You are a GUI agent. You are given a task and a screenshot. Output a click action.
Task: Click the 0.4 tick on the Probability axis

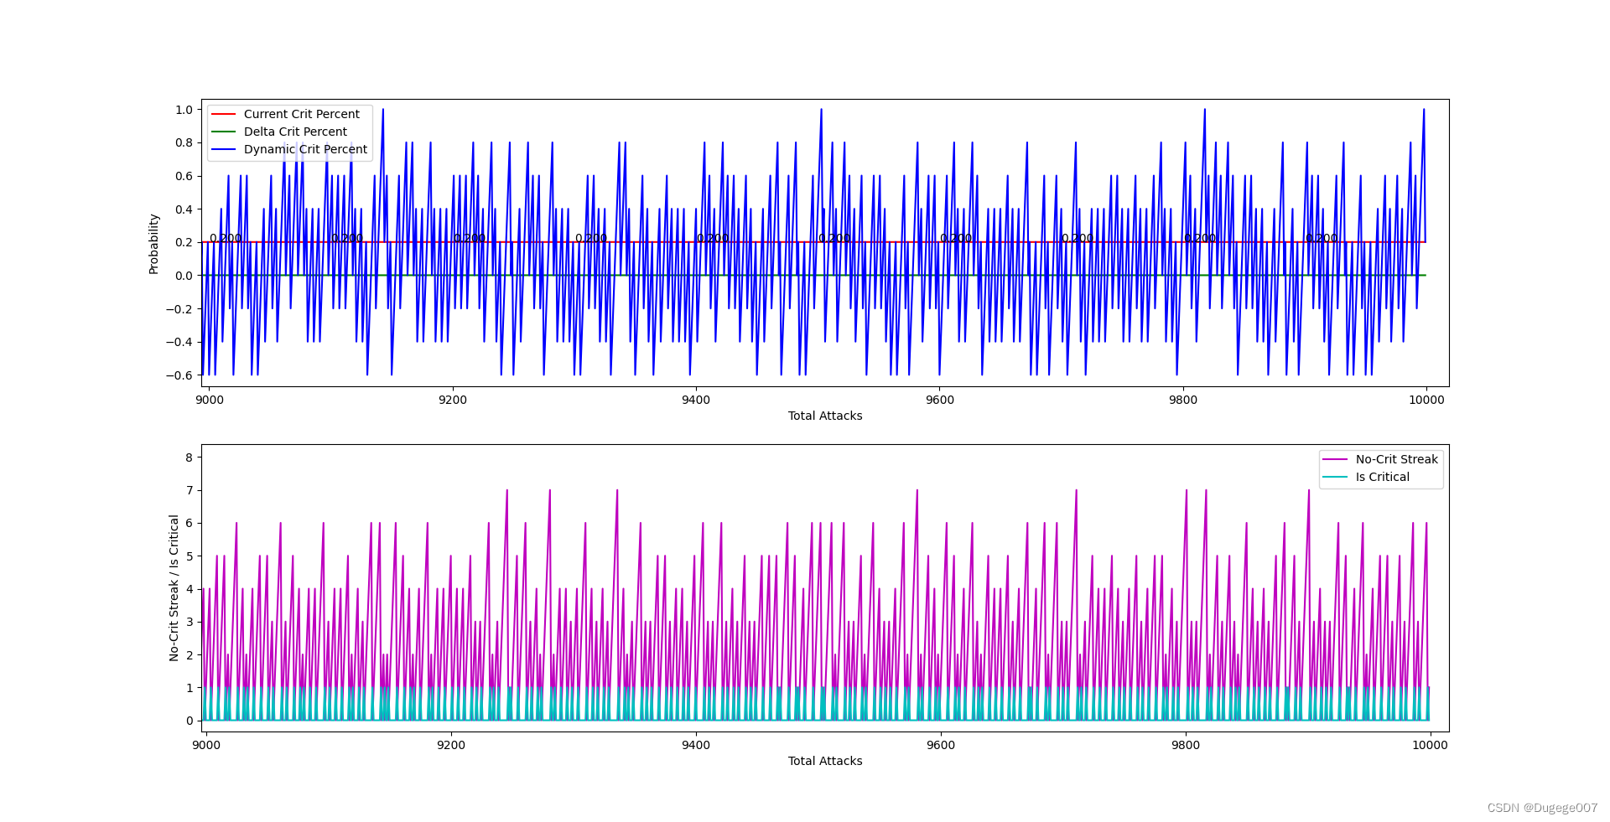(x=184, y=209)
